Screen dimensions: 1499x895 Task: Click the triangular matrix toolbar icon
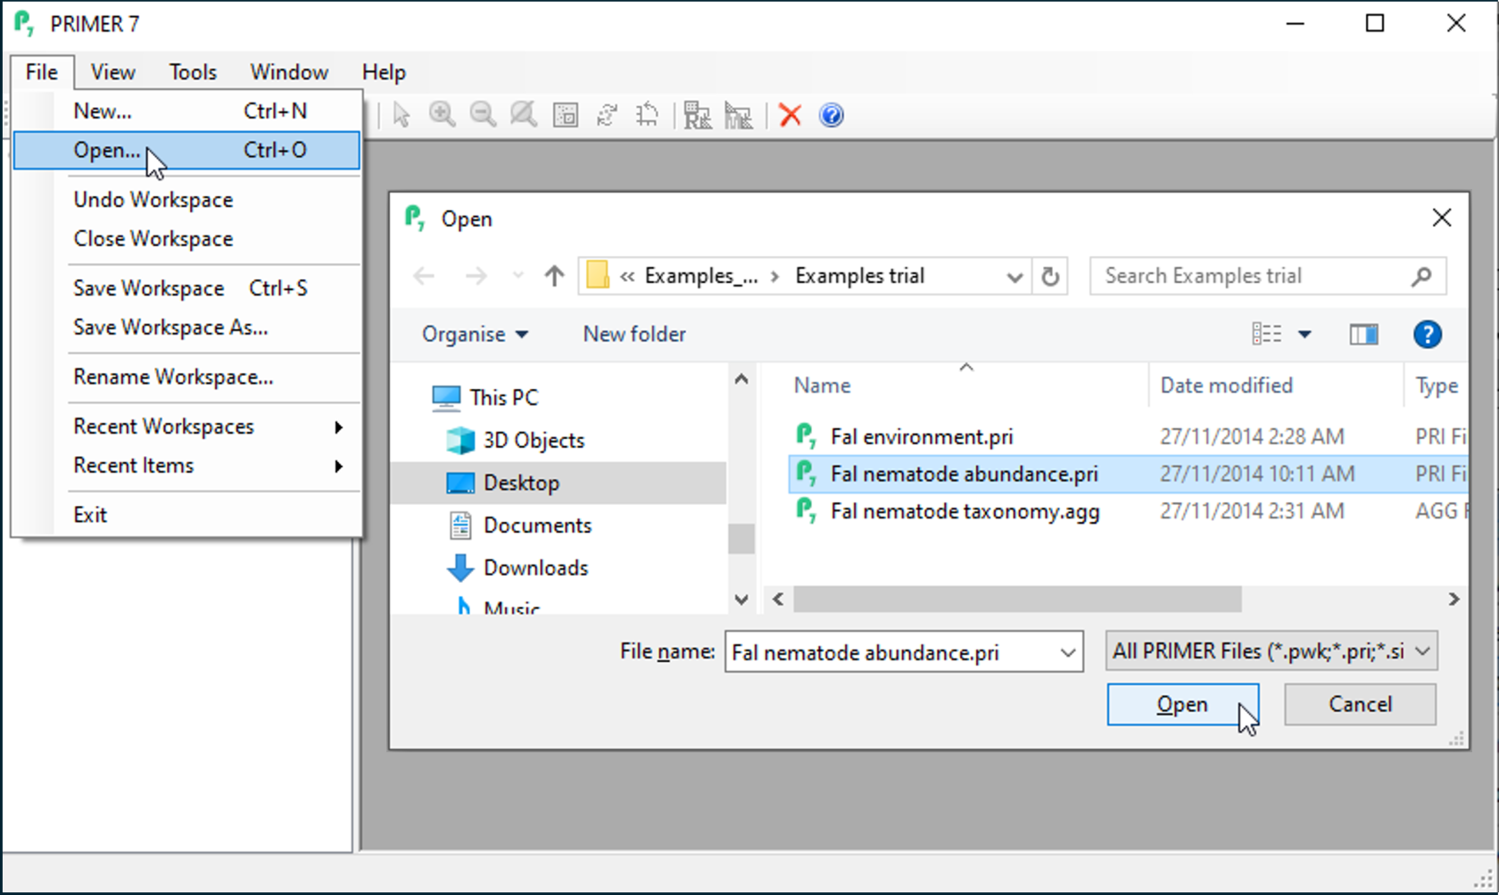tap(738, 115)
